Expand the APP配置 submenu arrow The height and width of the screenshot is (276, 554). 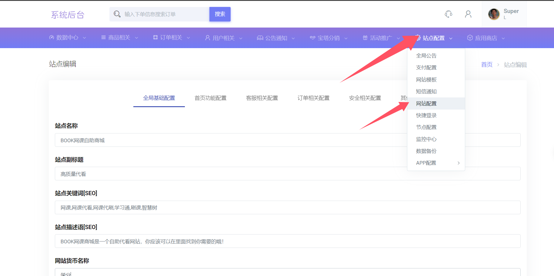point(458,163)
